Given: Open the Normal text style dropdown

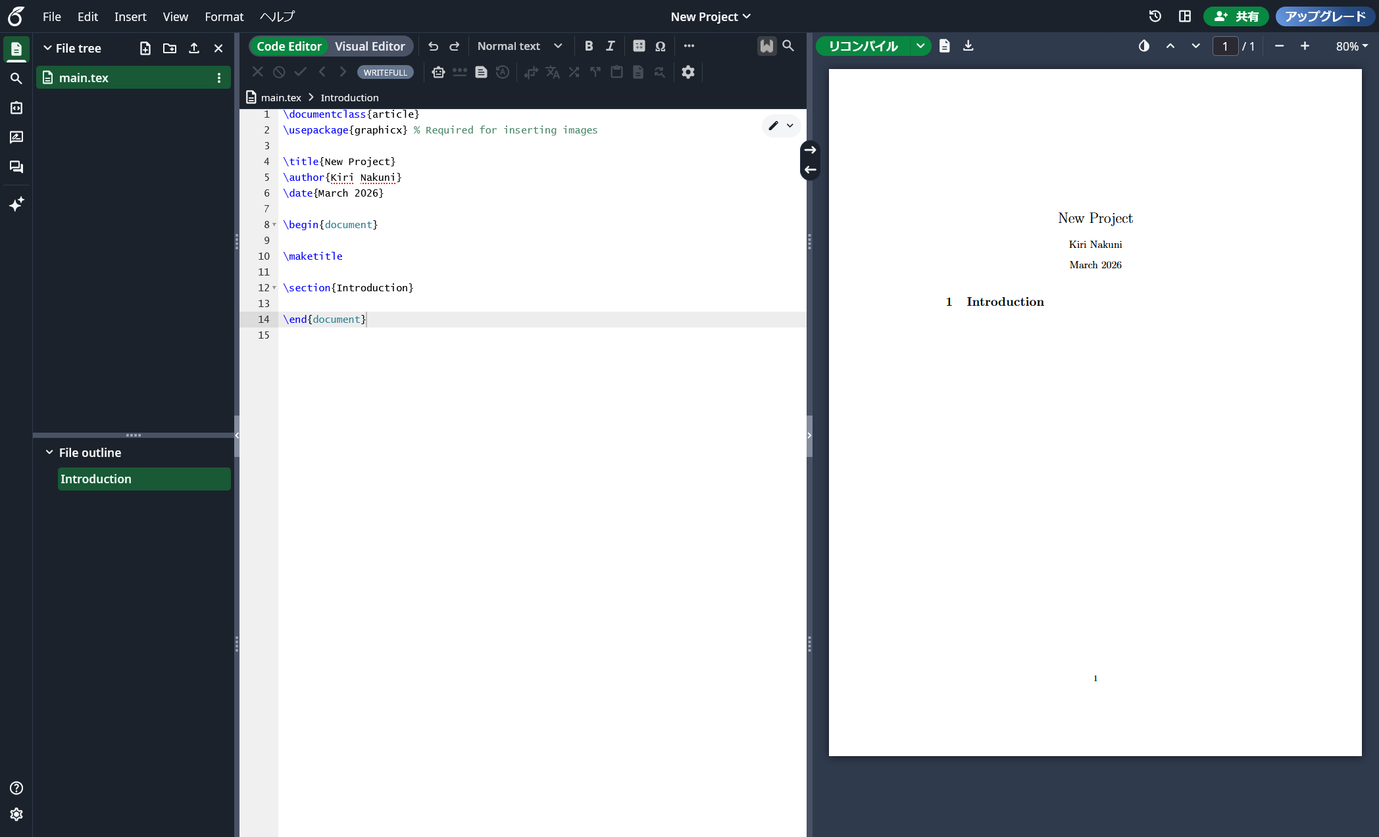Looking at the screenshot, I should click(x=519, y=46).
